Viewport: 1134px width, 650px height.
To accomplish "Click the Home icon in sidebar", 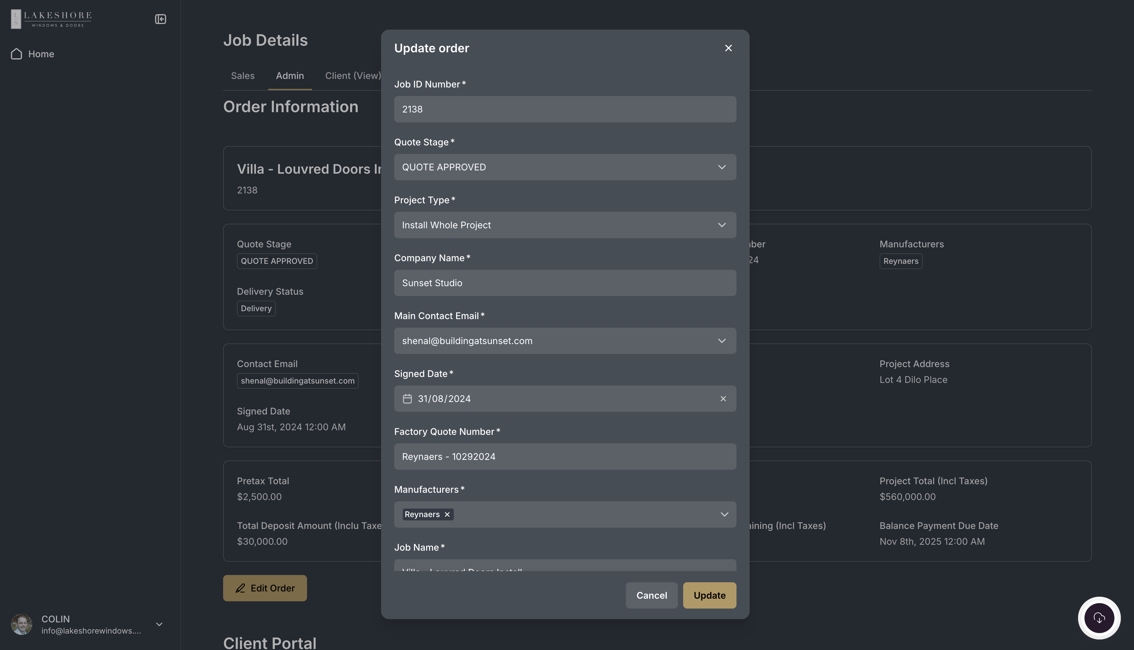I will (16, 54).
